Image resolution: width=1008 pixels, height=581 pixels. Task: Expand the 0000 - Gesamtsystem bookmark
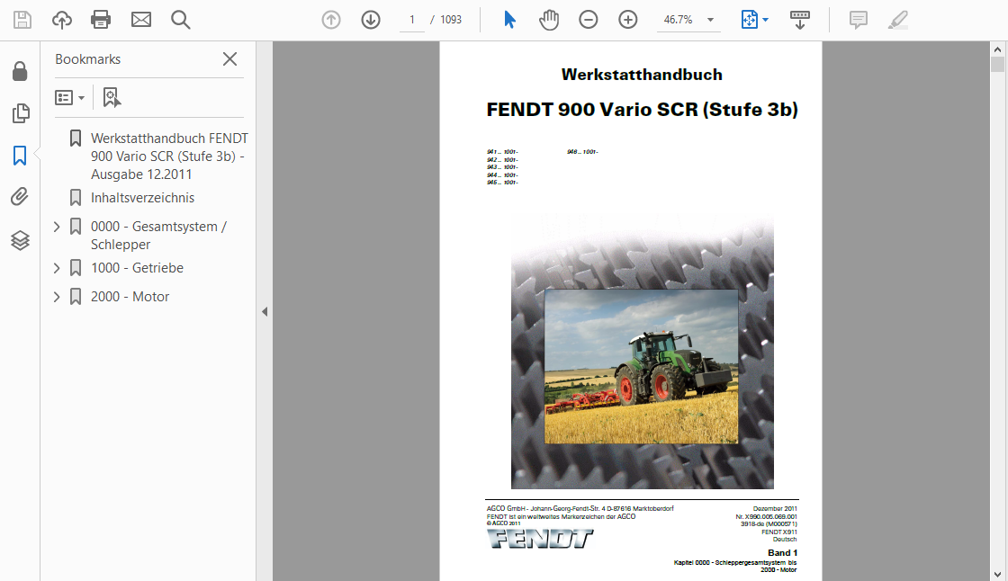click(x=57, y=227)
